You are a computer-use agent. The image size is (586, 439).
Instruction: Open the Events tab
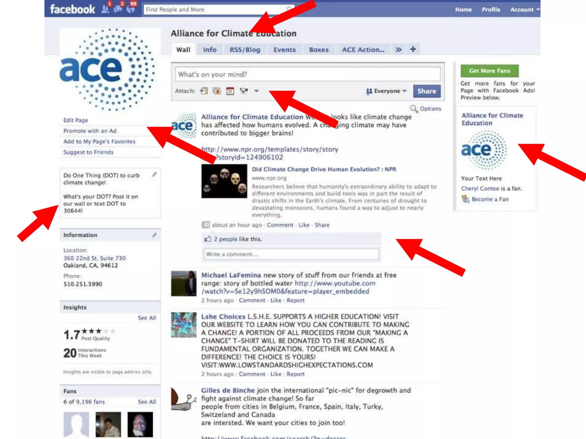click(284, 49)
